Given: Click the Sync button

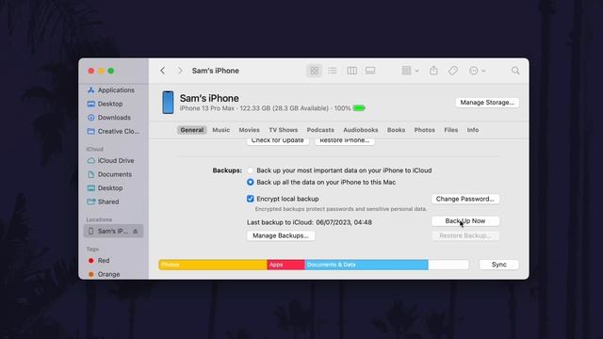Looking at the screenshot, I should tap(498, 265).
